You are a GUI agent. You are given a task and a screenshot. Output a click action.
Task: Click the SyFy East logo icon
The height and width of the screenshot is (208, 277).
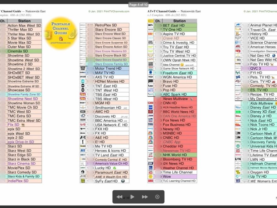pos(83,181)
